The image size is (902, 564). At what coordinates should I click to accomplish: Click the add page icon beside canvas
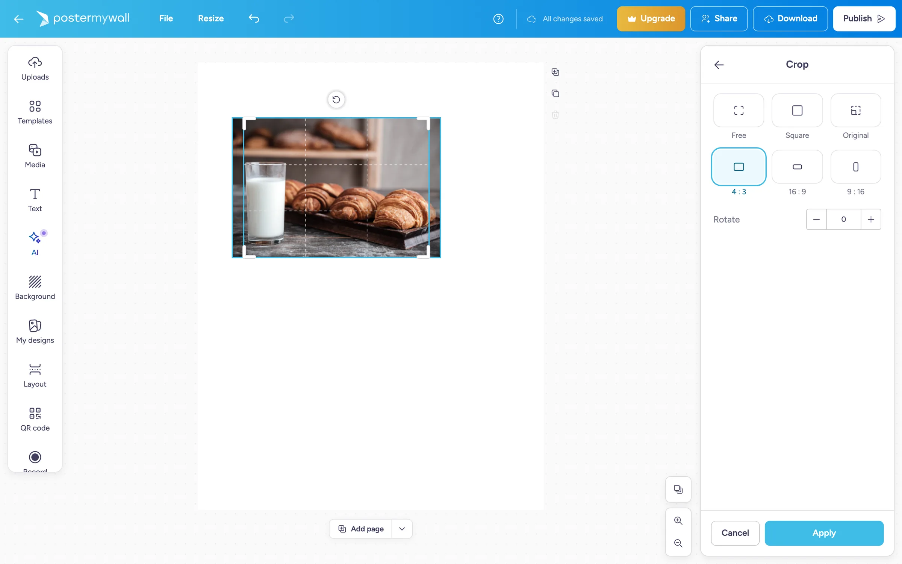click(x=555, y=72)
